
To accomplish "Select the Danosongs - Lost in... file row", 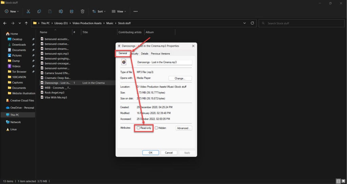I will pos(77,83).
